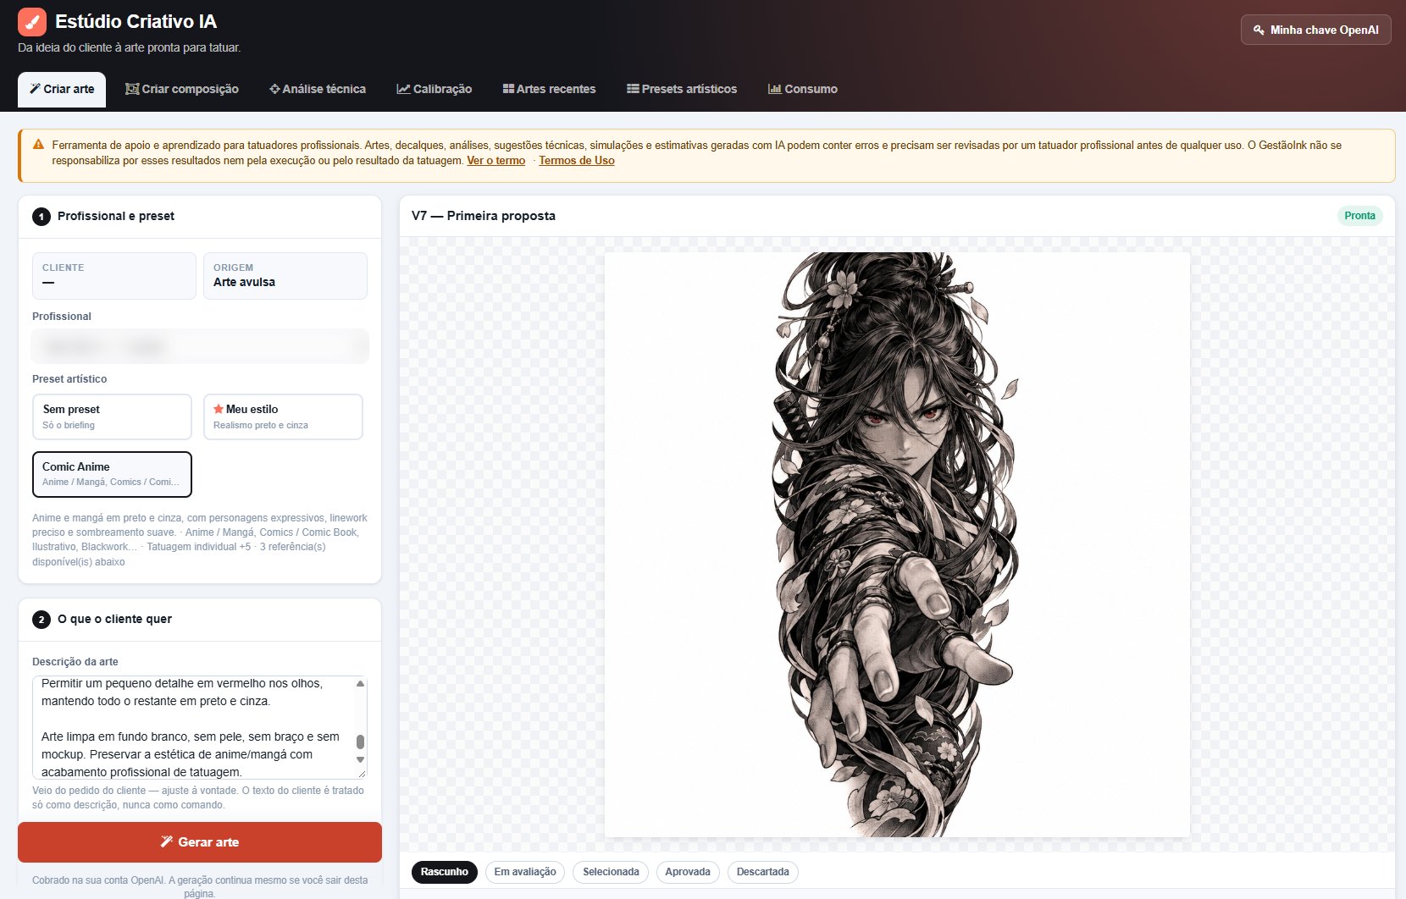
Task: Open the Análise técnica tab
Action: pyautogui.click(x=318, y=89)
